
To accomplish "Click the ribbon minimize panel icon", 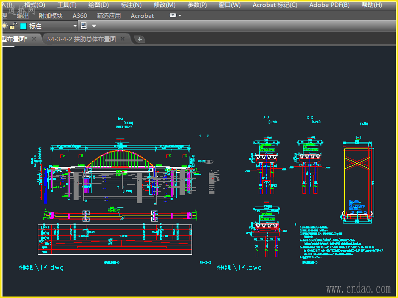I will click(172, 15).
